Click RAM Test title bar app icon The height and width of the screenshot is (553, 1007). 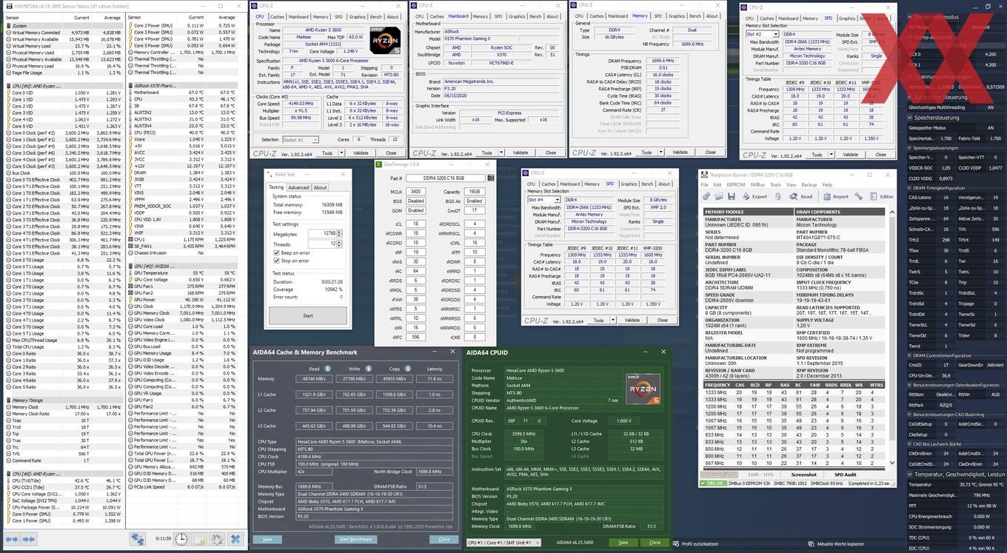tap(270, 174)
